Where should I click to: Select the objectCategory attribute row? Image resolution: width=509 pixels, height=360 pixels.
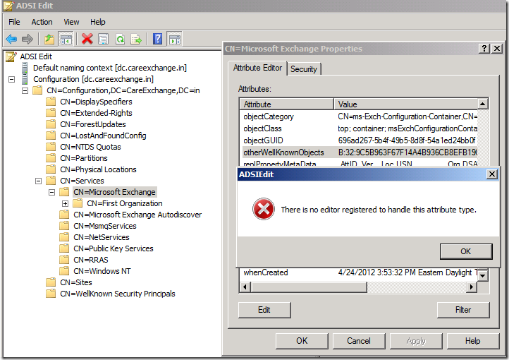pos(360,116)
